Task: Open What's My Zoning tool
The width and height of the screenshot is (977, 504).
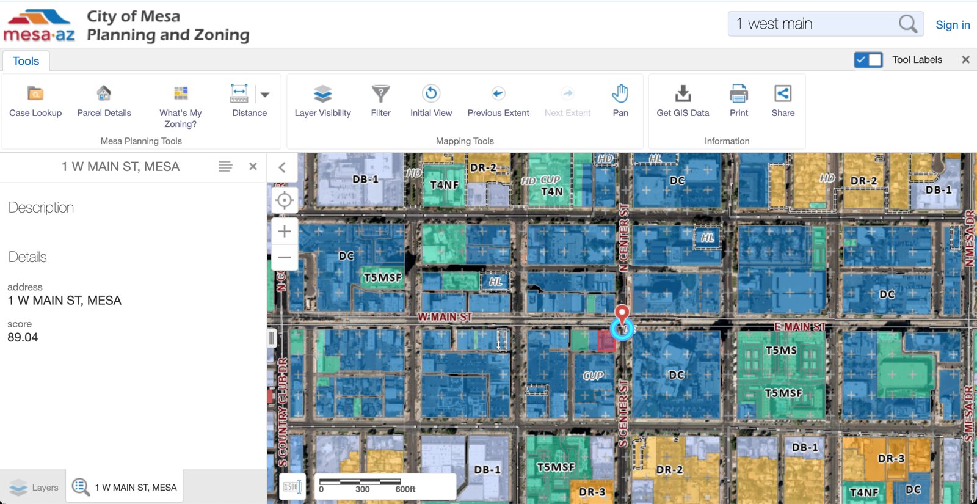Action: 180,106
